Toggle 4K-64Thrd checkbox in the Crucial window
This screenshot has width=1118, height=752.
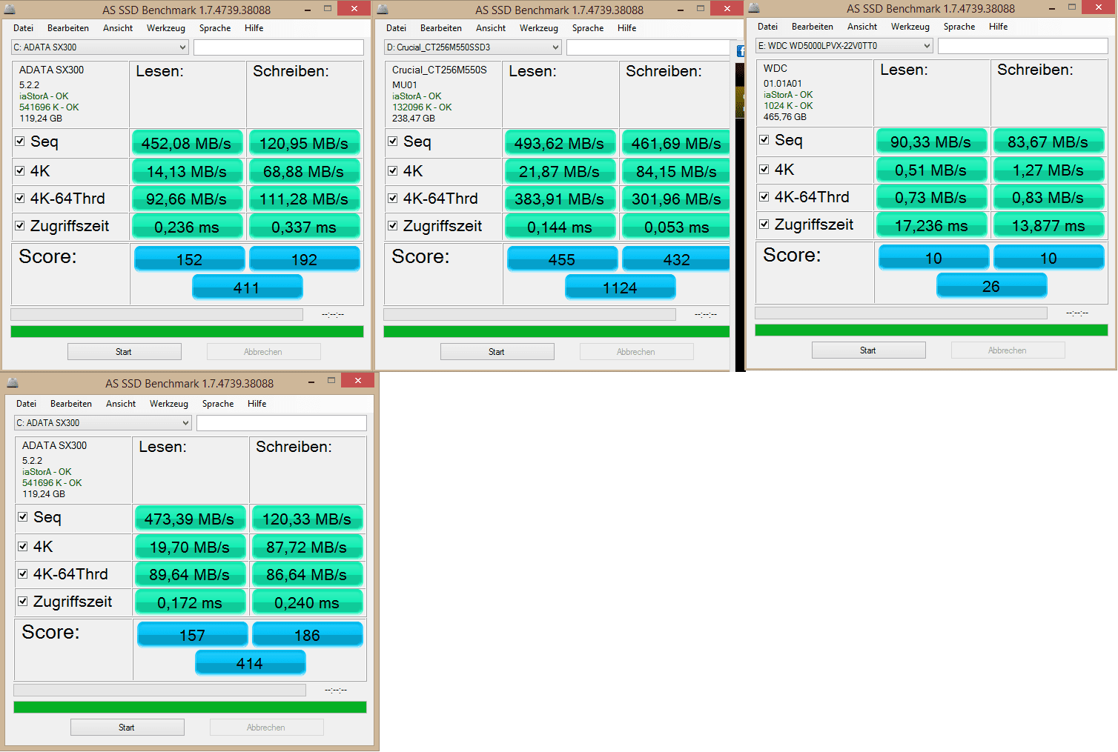(393, 198)
